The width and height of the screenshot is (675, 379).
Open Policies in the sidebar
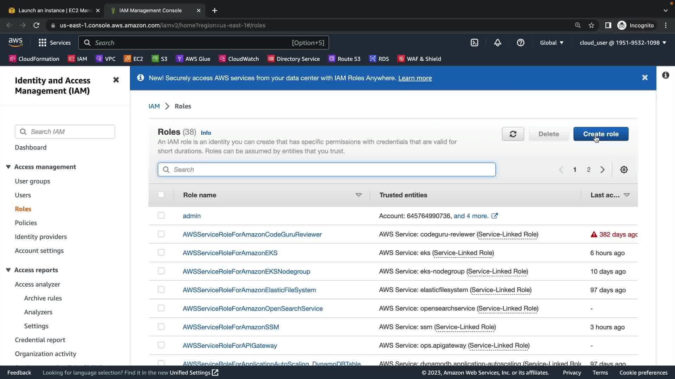pos(26,223)
